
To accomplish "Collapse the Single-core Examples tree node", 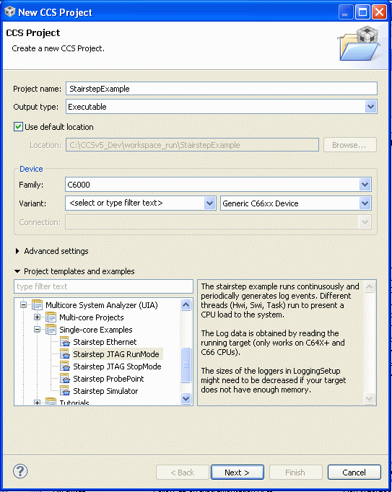I will [x=37, y=330].
